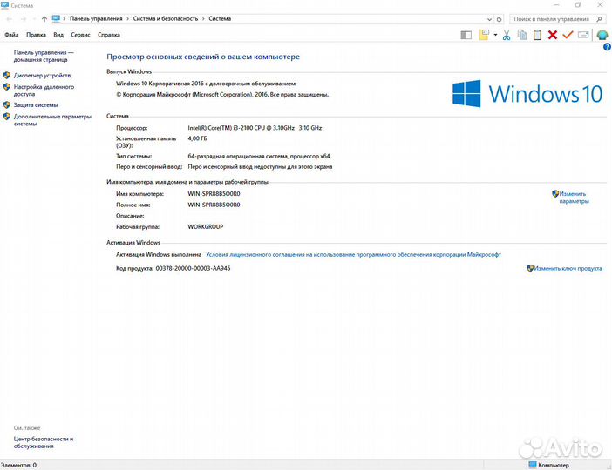Viewport: 612px width, 470px height.
Task: Open Диспетчер устройств
Action: coord(42,75)
